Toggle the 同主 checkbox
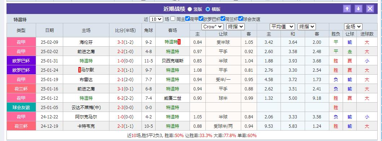The image size is (382, 141). (x=173, y=19)
